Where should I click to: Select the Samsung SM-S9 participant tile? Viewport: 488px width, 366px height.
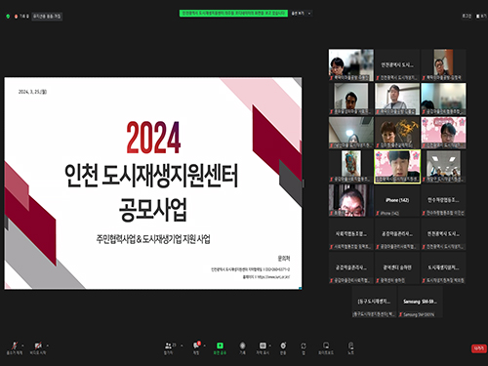pyautogui.click(x=420, y=302)
